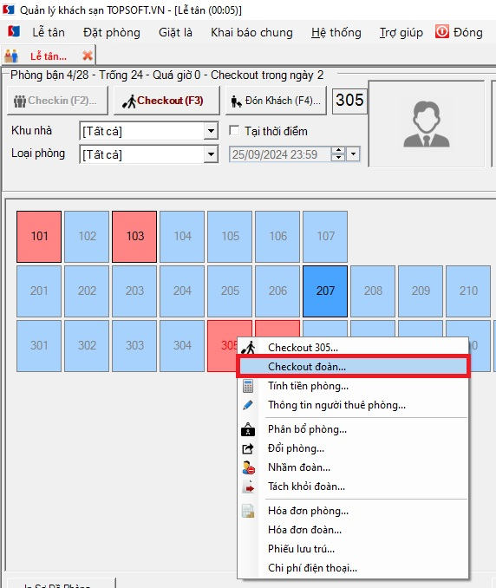
Task: Select room 105 tile
Action: (x=230, y=237)
